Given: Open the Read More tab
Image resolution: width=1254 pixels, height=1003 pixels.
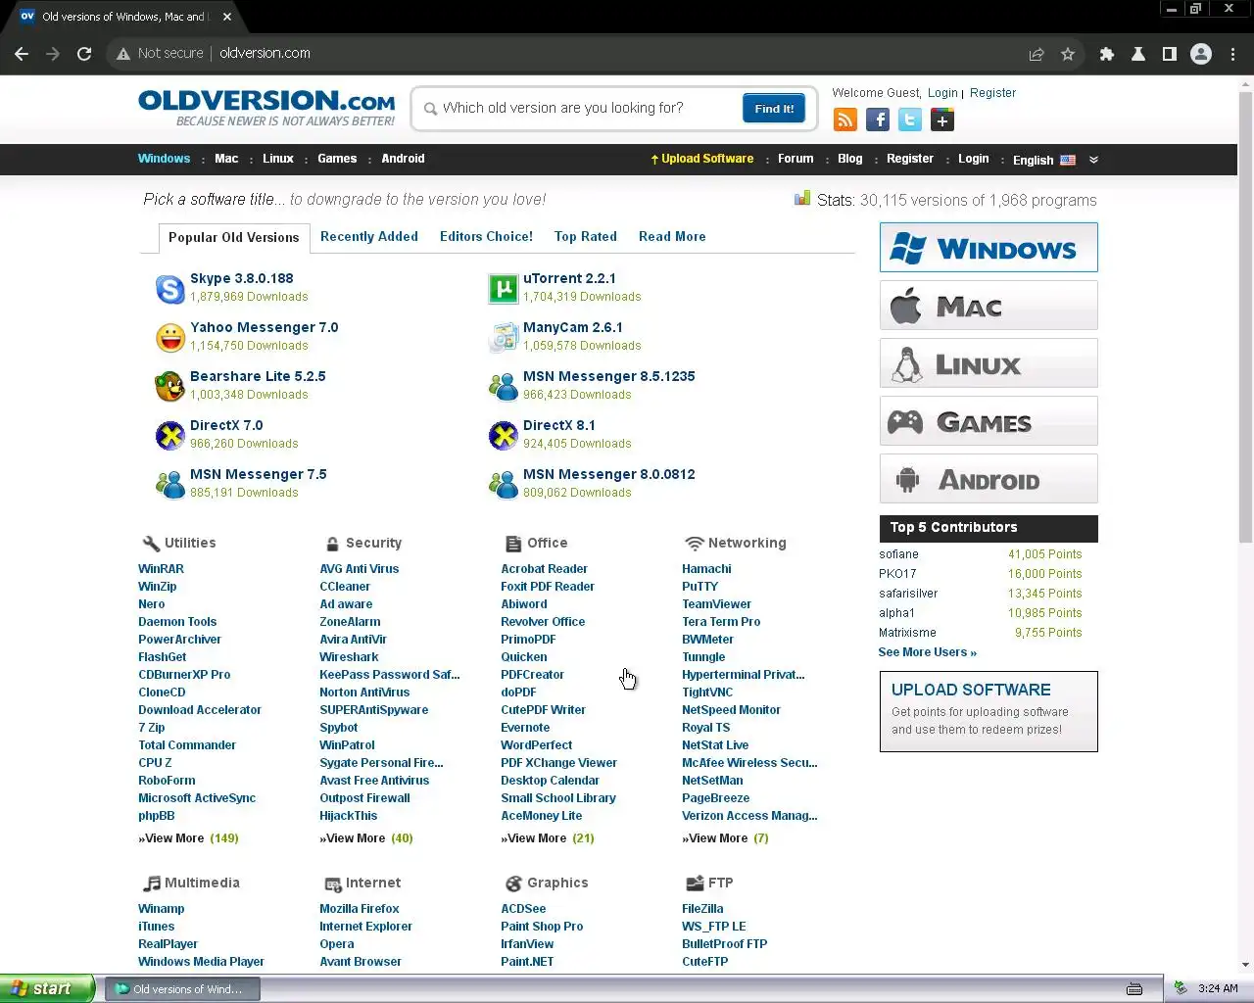Looking at the screenshot, I should click(672, 237).
